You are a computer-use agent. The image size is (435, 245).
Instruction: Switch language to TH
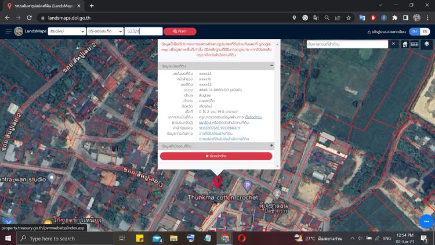click(x=414, y=31)
